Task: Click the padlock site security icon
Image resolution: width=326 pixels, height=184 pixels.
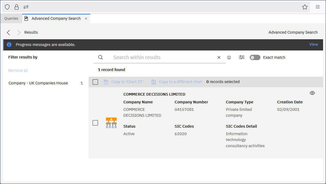Action: 17,7
